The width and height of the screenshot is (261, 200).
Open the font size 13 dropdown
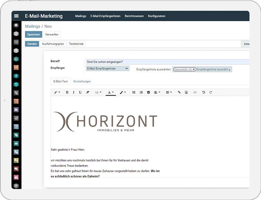click(98, 92)
